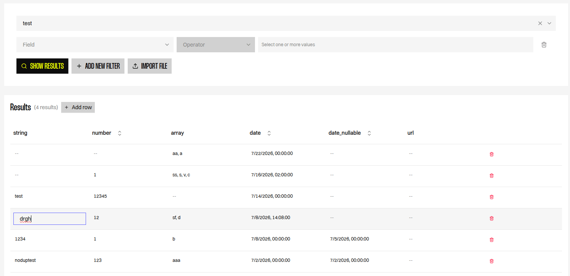Click the Show Results button
Viewport: 570px width, 276px height.
coord(42,66)
